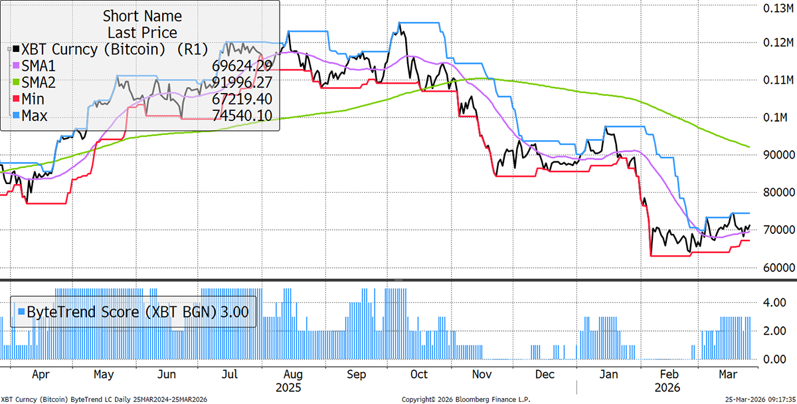Viewport: 797px width, 404px height.
Task: Click the 0.1M price axis label
Action: pyautogui.click(x=767, y=118)
